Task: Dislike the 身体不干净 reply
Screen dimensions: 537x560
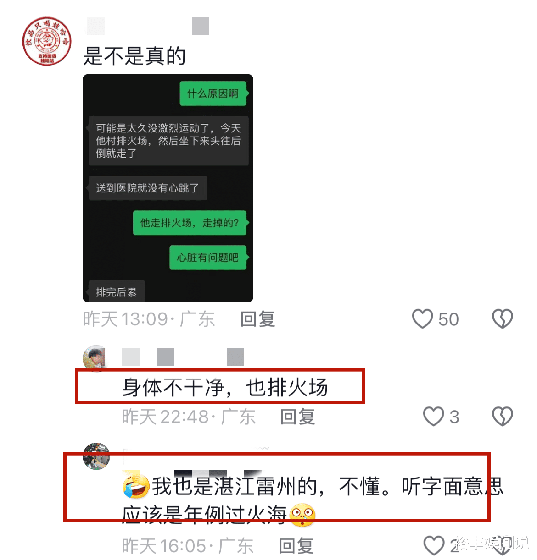Action: point(503,417)
